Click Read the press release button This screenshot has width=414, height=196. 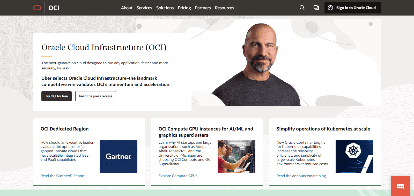(96, 96)
